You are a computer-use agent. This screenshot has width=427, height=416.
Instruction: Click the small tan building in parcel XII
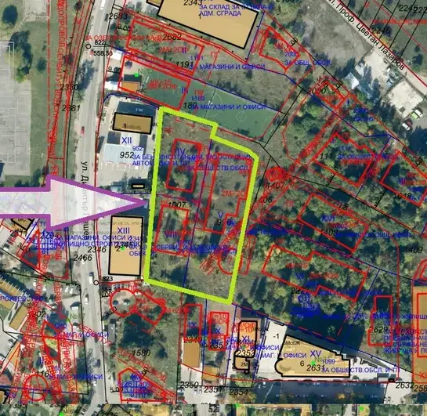(132, 124)
